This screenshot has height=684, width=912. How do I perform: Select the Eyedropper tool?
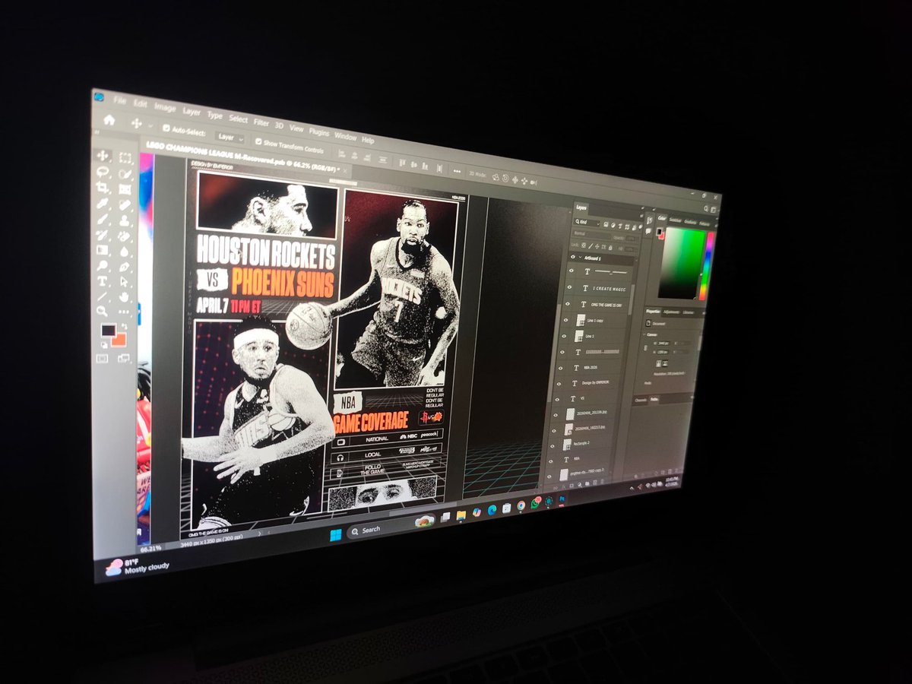[x=102, y=204]
